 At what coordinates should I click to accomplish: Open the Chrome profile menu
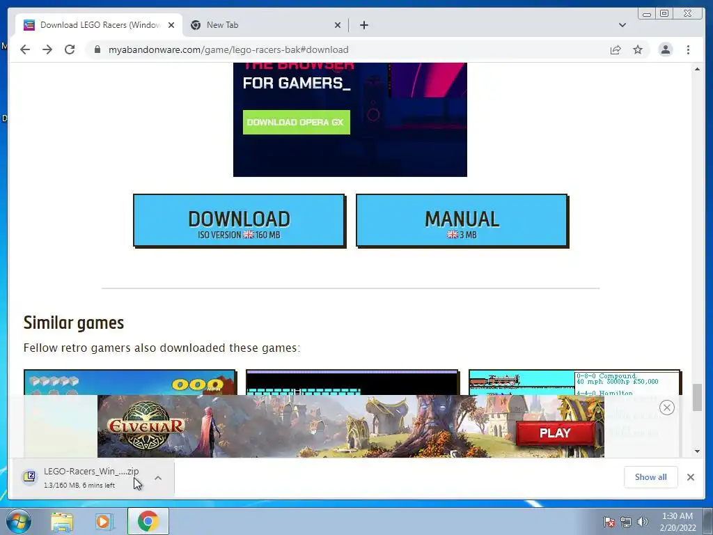click(x=665, y=49)
